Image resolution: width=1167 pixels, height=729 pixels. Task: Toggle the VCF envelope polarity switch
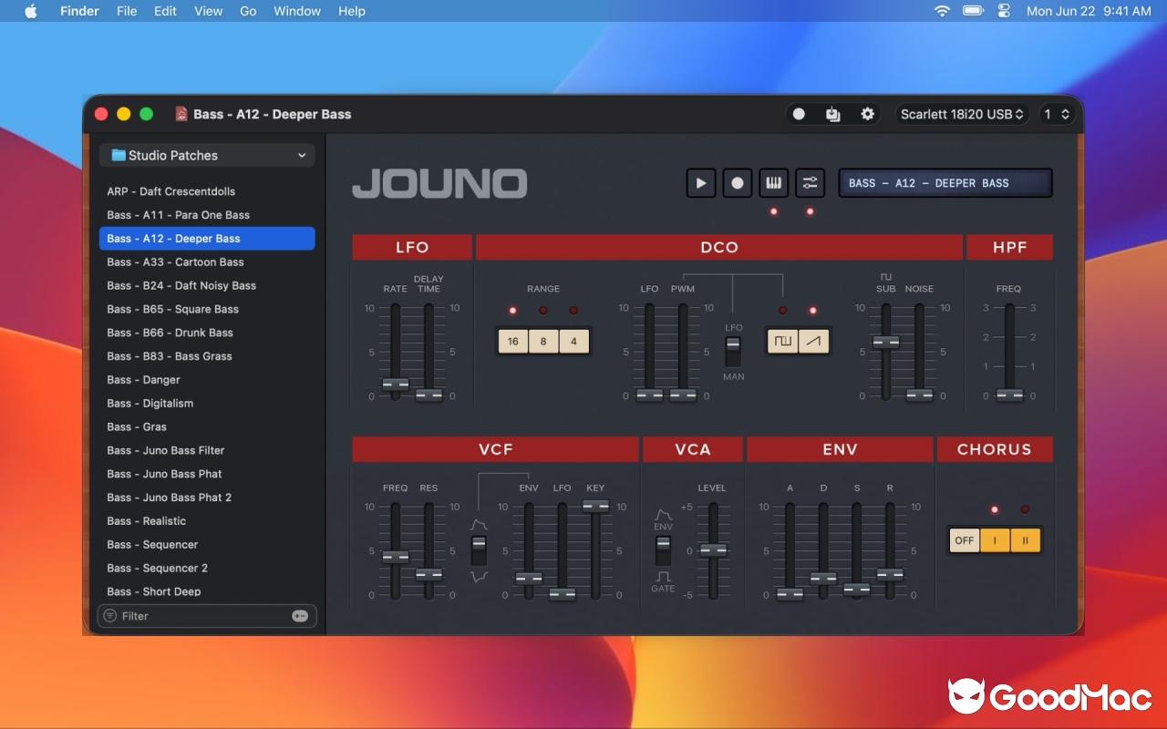pyautogui.click(x=479, y=550)
